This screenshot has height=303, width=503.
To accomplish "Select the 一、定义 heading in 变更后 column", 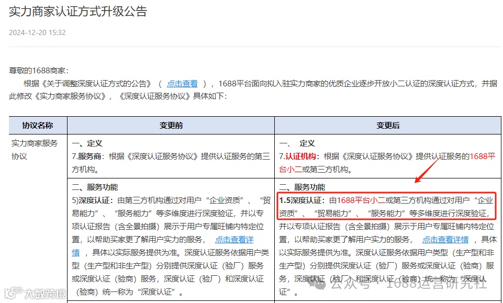I will click(297, 143).
